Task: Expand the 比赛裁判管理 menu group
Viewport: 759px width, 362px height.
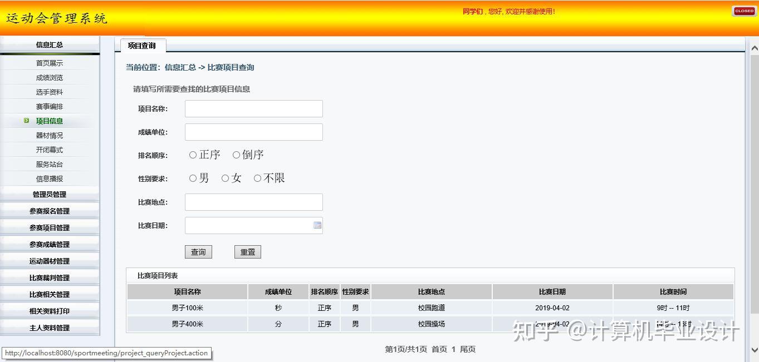Action: point(50,277)
